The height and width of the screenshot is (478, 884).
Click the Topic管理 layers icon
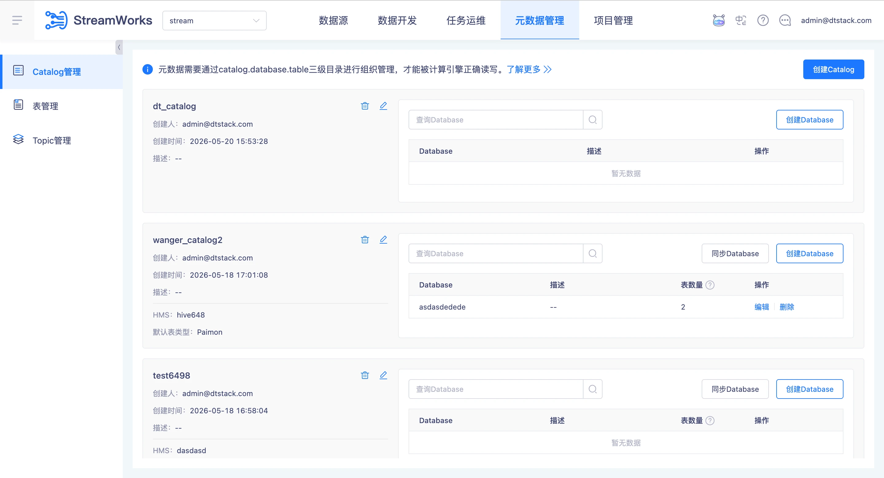pyautogui.click(x=18, y=139)
